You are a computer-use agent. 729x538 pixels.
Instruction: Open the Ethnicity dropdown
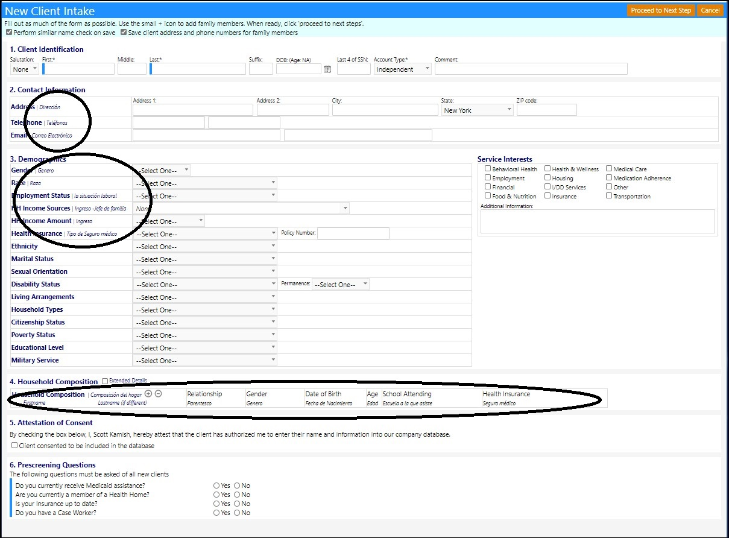click(x=205, y=247)
